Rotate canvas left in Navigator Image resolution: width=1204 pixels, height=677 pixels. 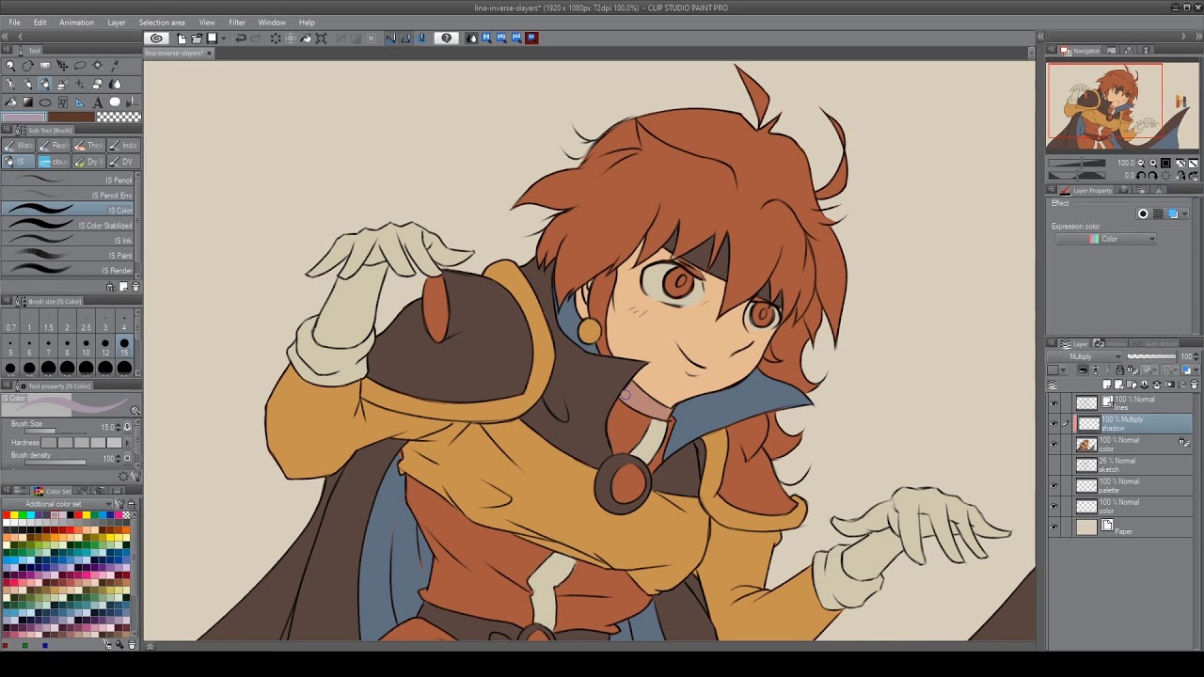tap(1141, 176)
